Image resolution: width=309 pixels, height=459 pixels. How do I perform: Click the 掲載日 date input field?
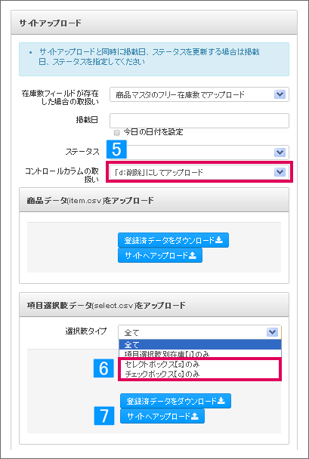199,121
